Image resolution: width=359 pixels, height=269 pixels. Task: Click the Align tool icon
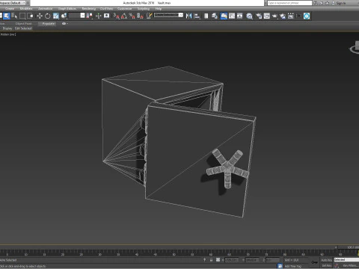click(197, 16)
